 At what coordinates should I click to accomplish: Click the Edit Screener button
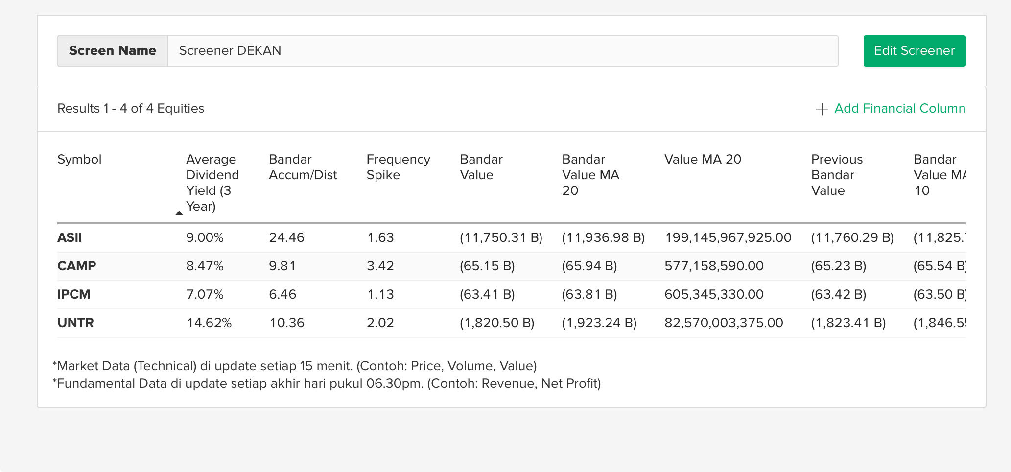click(914, 50)
